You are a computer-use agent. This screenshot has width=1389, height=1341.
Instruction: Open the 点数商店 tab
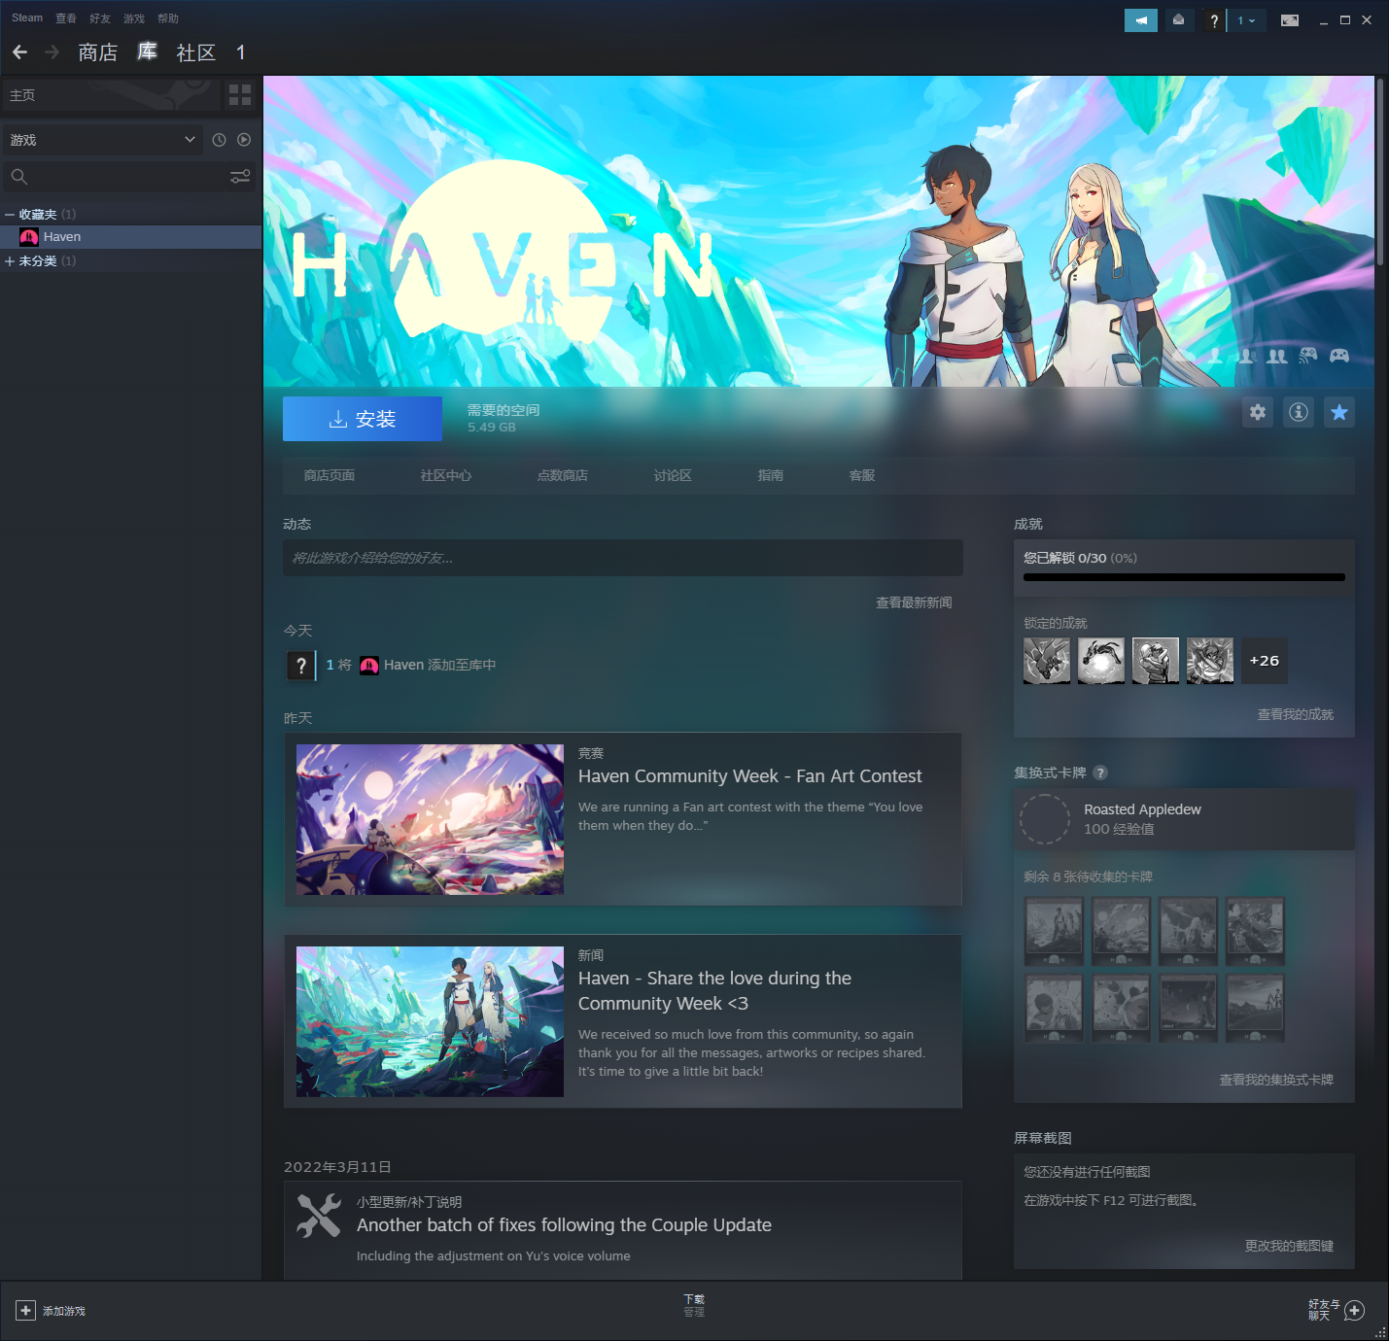[x=563, y=475]
